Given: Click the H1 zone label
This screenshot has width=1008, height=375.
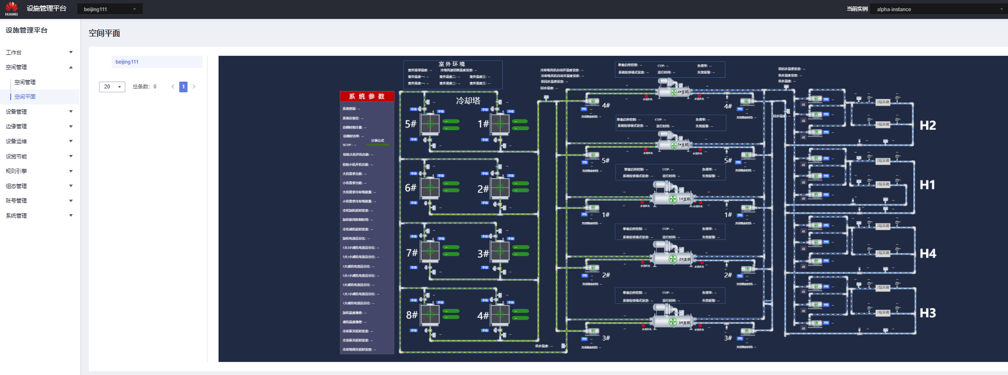Looking at the screenshot, I should click(x=927, y=185).
